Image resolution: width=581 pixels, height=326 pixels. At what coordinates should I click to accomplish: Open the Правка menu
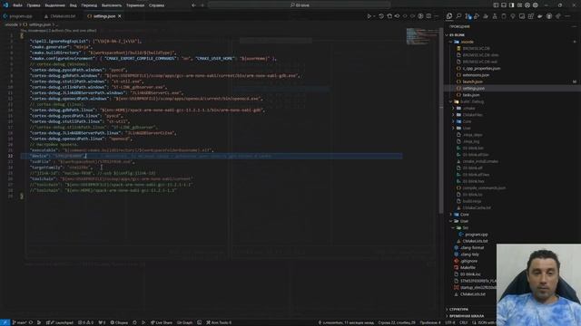[34, 5]
